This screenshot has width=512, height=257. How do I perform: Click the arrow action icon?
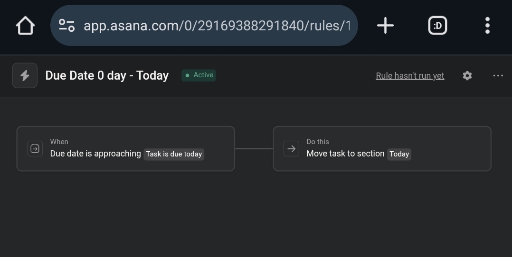click(x=291, y=149)
